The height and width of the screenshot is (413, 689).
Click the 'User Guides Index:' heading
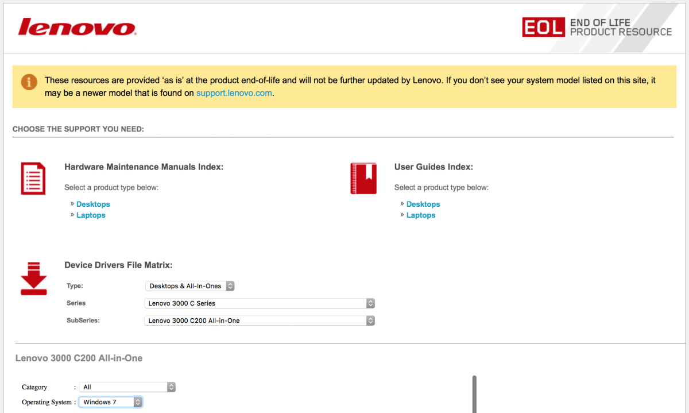pyautogui.click(x=433, y=167)
